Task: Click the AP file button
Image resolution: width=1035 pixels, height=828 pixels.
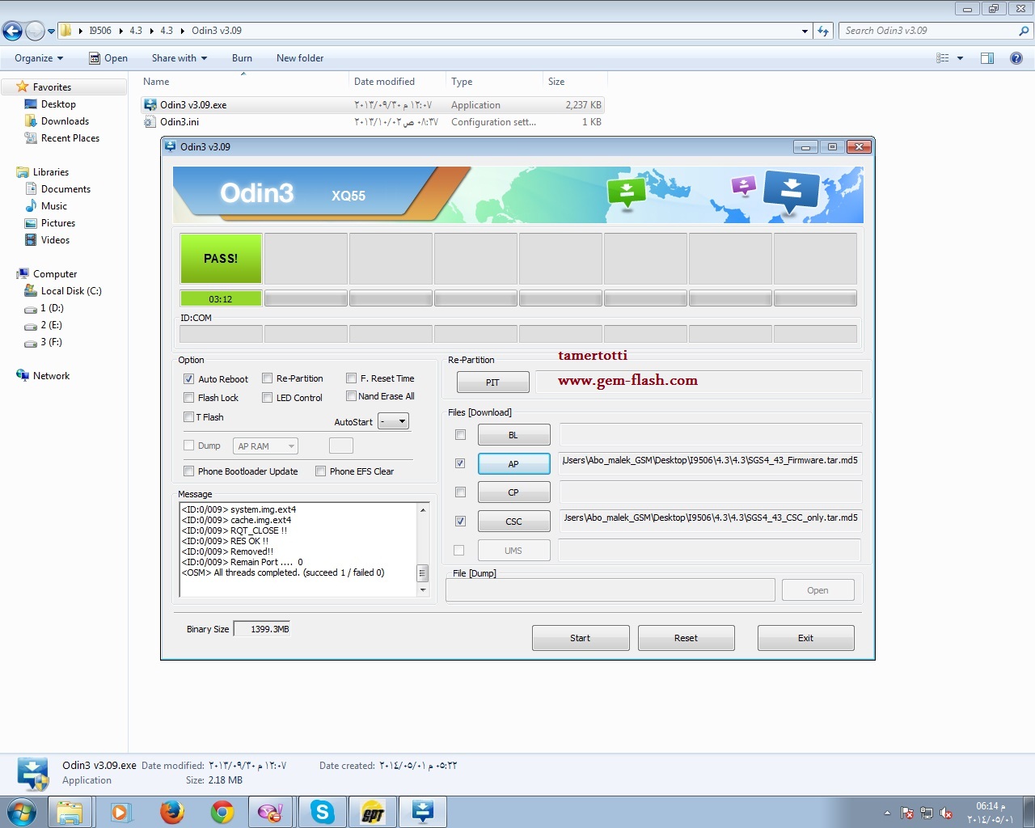Action: pos(513,464)
